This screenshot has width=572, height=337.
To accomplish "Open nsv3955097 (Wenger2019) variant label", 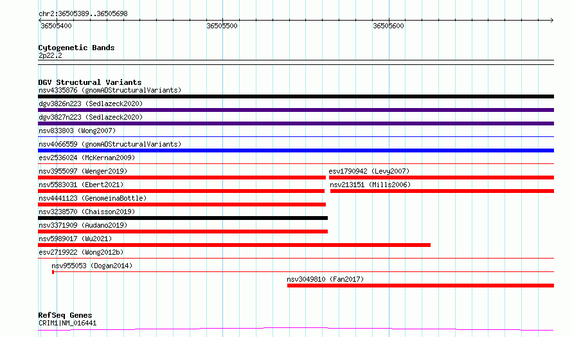I will tap(83, 171).
